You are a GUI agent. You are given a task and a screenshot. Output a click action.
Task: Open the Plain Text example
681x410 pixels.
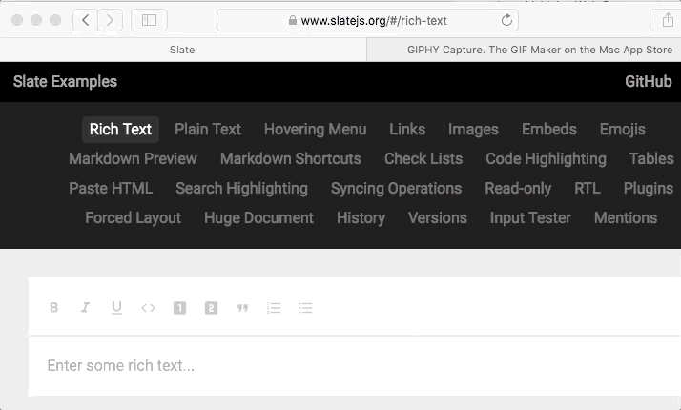point(208,129)
